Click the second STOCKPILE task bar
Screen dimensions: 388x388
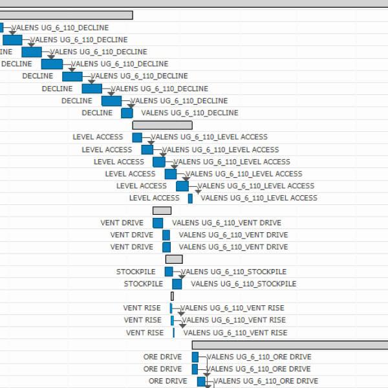pyautogui.click(x=177, y=284)
